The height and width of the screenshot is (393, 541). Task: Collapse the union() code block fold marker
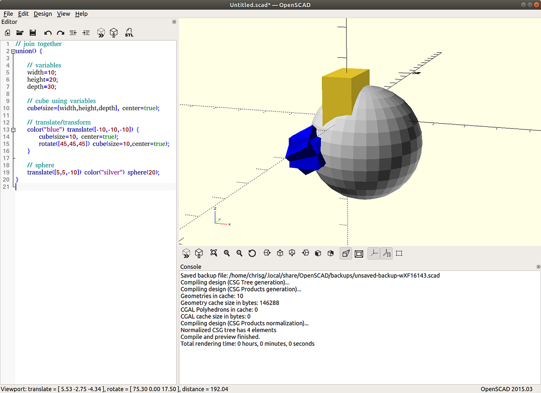click(x=13, y=51)
